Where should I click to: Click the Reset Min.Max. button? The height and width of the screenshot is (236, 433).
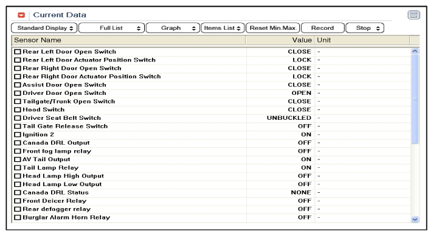[x=273, y=28]
